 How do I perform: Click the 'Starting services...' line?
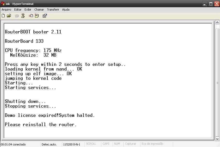tap(30, 88)
